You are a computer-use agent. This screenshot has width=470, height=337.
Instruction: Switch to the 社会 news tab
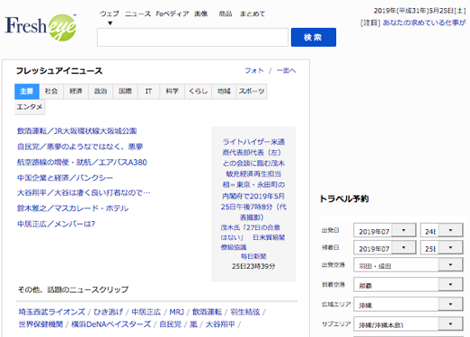click(51, 91)
